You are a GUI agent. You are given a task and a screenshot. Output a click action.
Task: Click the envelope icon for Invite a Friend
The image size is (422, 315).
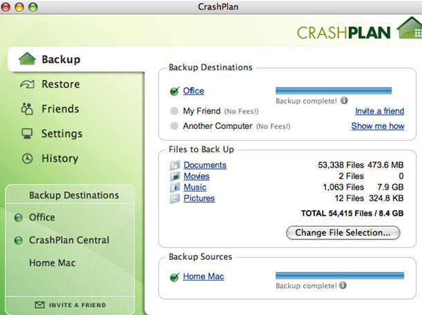pos(39,305)
